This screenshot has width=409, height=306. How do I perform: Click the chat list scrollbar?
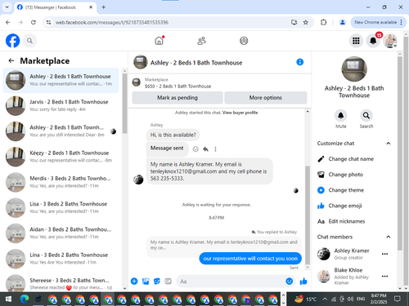point(124,104)
